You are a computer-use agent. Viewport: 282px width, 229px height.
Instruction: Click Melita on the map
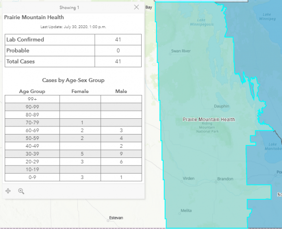pyautogui.click(x=186, y=210)
